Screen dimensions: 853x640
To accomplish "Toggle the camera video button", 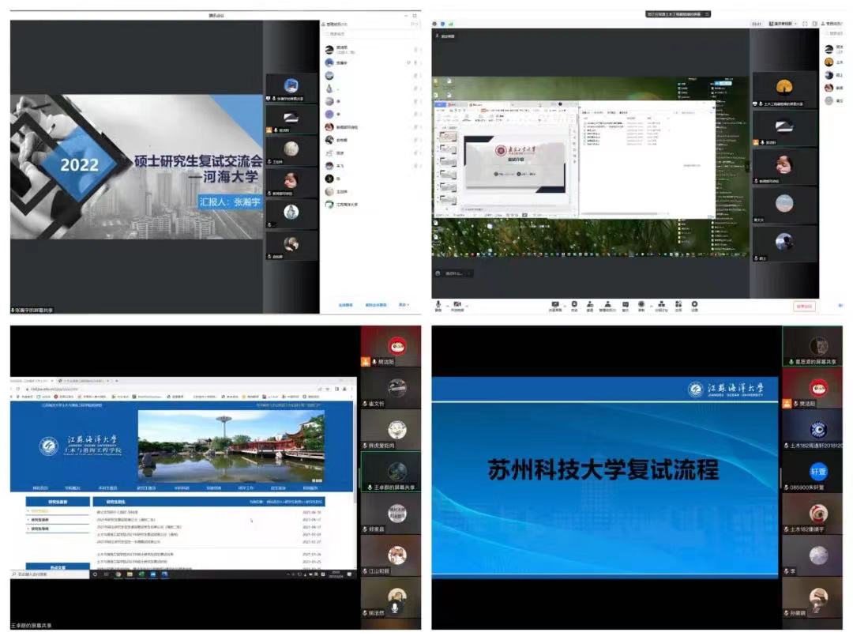I will pyautogui.click(x=456, y=304).
